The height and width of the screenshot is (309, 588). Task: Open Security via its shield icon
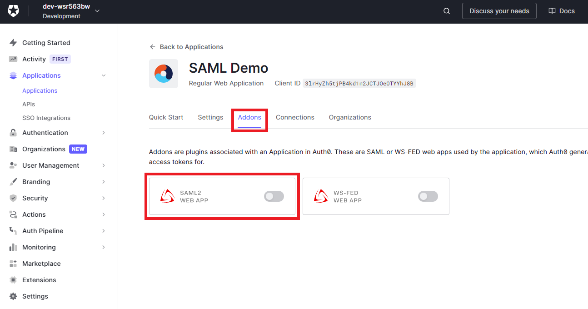click(13, 198)
